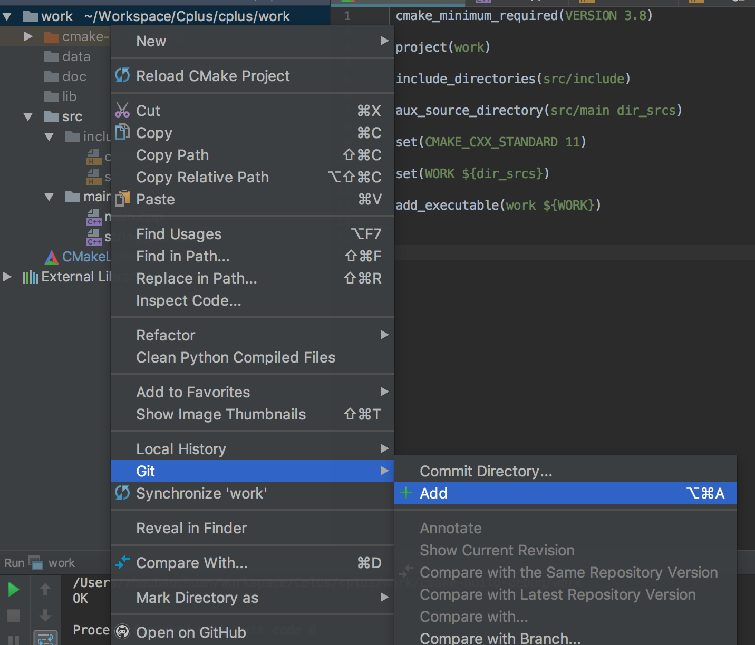This screenshot has height=645, width=755.
Task: Click the up arrow in Run panel
Action: click(45, 589)
